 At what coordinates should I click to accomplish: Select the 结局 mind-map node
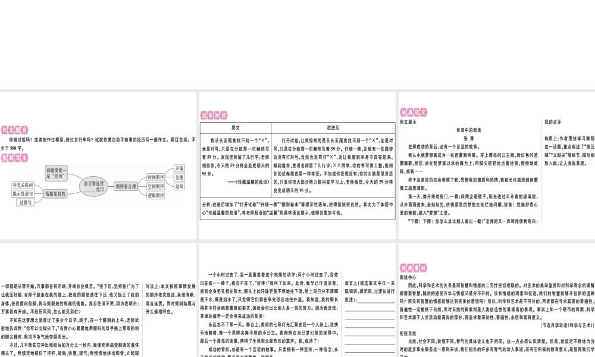(180, 186)
